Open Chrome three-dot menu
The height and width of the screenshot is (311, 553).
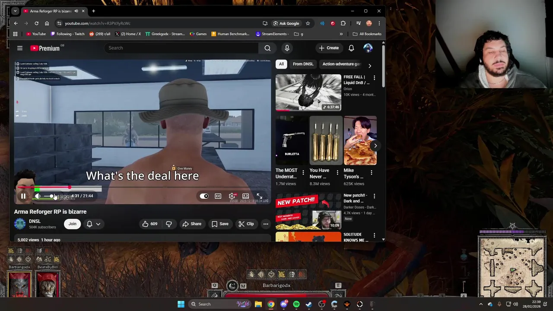[379, 23]
